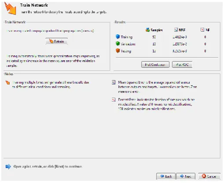Click the green Validation row icon
Image resolution: width=223 pixels, height=183 pixels.
[117, 44]
